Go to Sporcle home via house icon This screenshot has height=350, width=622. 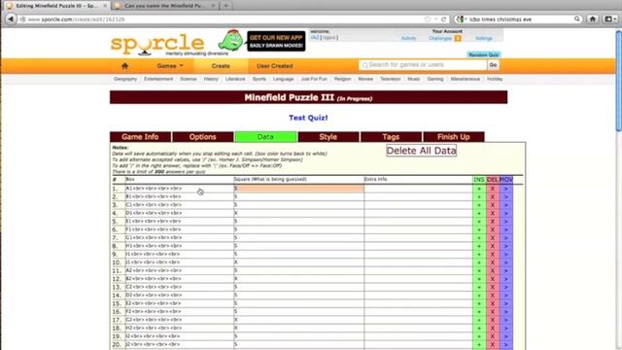(124, 66)
